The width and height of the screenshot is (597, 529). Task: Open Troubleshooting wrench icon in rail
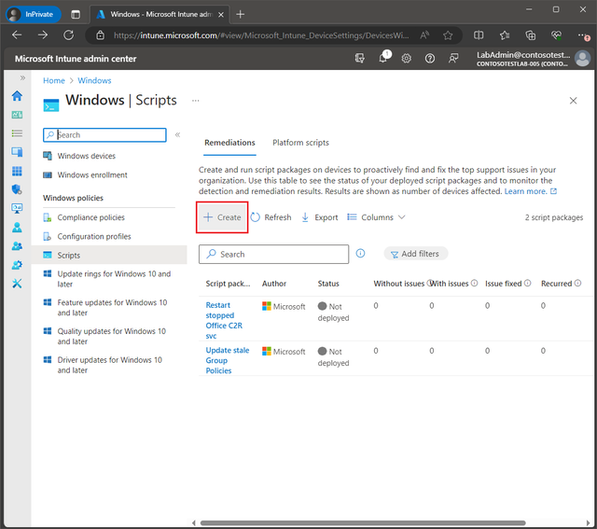tap(17, 284)
